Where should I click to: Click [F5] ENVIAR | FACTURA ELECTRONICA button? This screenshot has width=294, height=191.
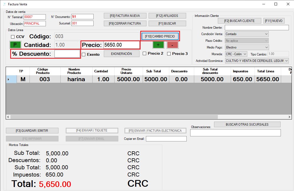point(155,130)
